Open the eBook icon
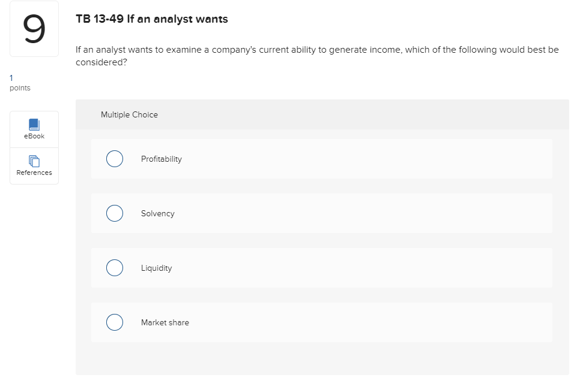Screen dimensions: 586x384 (x=34, y=125)
